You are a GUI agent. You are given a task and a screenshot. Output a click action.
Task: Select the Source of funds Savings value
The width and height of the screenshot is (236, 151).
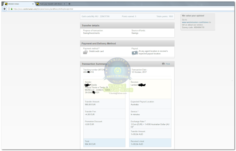point(135,33)
